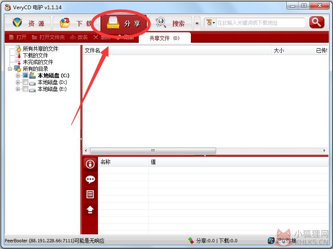Click the 所有共享的文件 document icon
Screen dimensions: 333x249
click(x=18, y=49)
